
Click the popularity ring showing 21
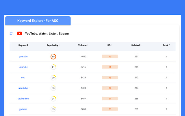53,67
